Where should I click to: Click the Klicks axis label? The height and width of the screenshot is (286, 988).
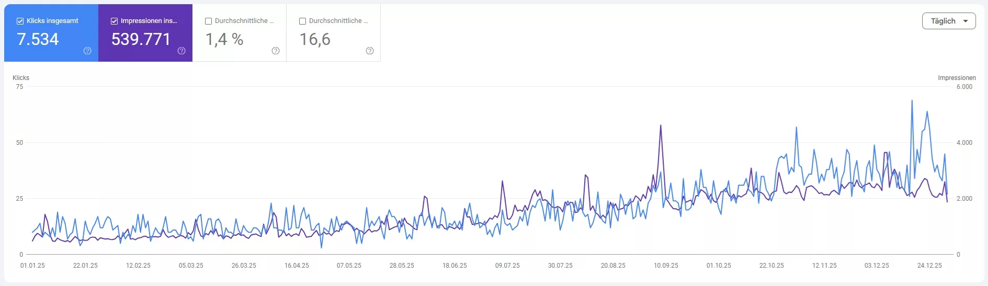[x=21, y=78]
